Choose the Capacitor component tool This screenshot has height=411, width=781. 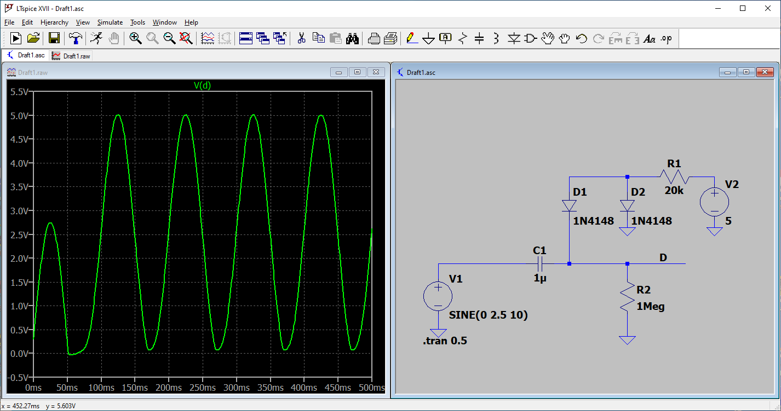point(479,38)
